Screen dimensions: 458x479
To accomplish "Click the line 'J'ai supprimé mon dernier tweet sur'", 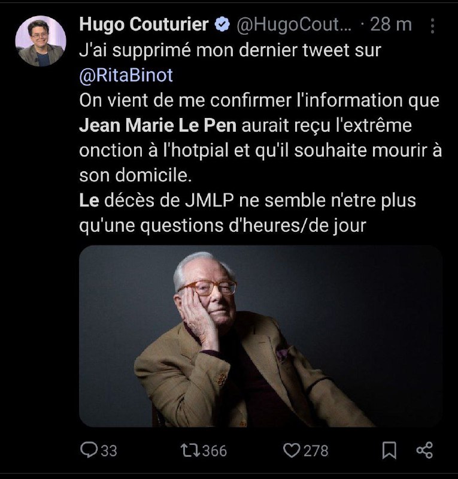I will click(230, 50).
